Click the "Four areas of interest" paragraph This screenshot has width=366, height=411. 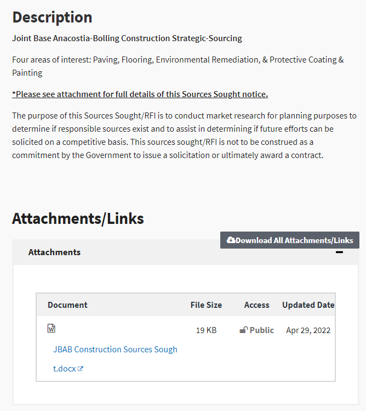point(178,66)
